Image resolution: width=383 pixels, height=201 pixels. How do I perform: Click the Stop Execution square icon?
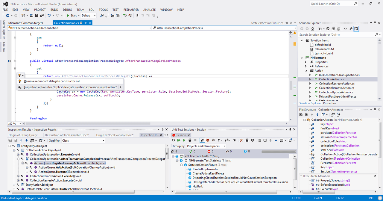pos(195,140)
